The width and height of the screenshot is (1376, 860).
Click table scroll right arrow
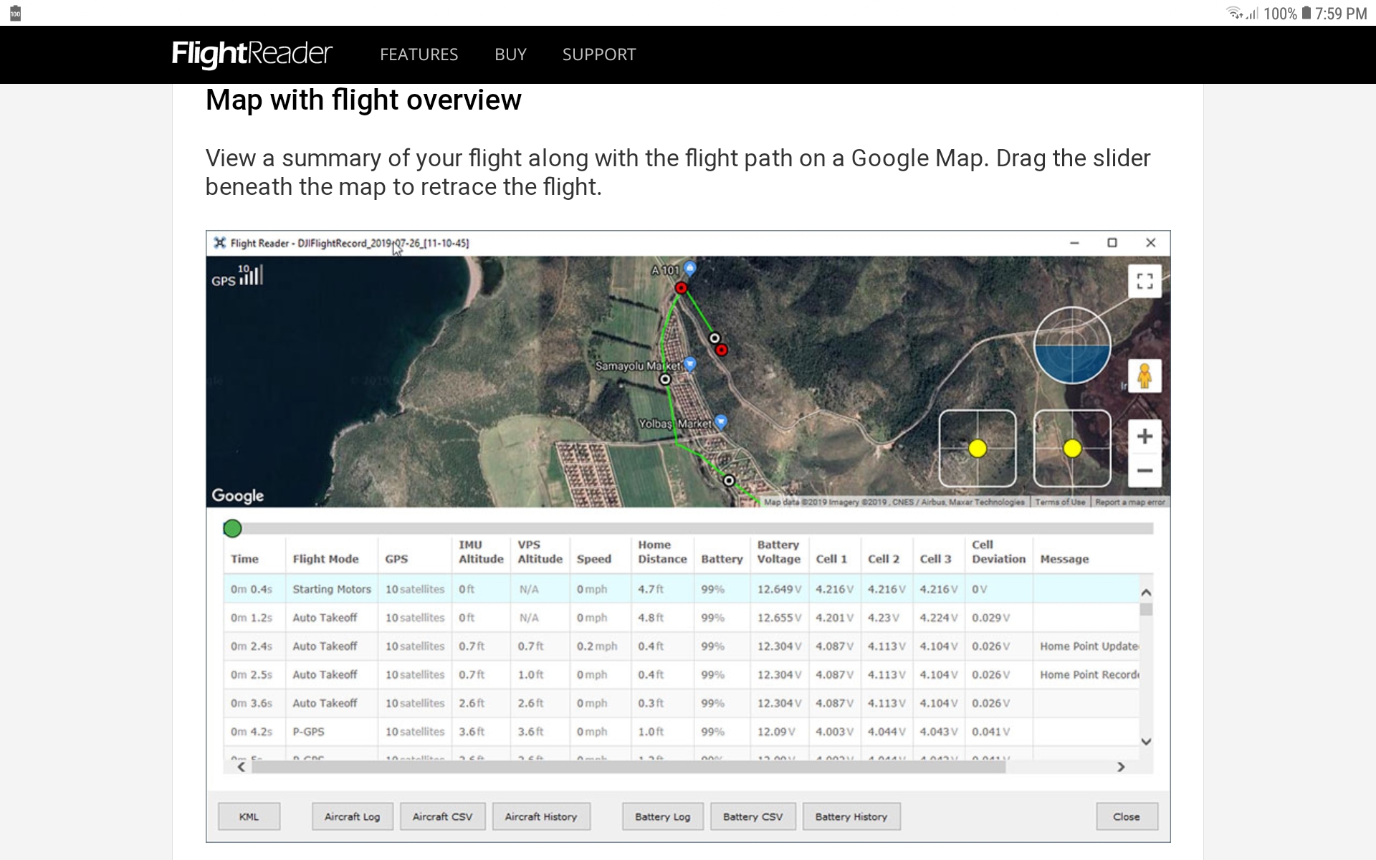1121,767
